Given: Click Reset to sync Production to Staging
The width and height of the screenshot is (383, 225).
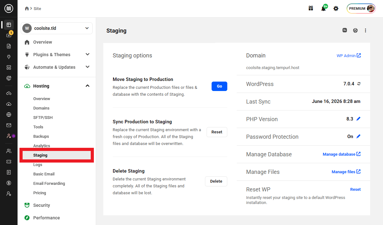Looking at the screenshot, I should point(217,132).
